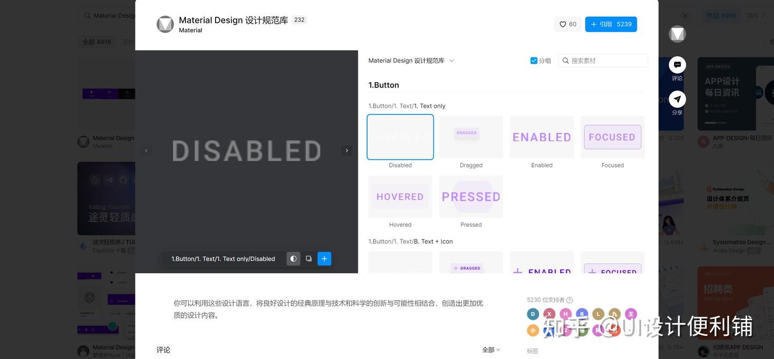Screen dimensions: 774x359
Task: Click supporter avatar labeled 王
Action: (631, 314)
